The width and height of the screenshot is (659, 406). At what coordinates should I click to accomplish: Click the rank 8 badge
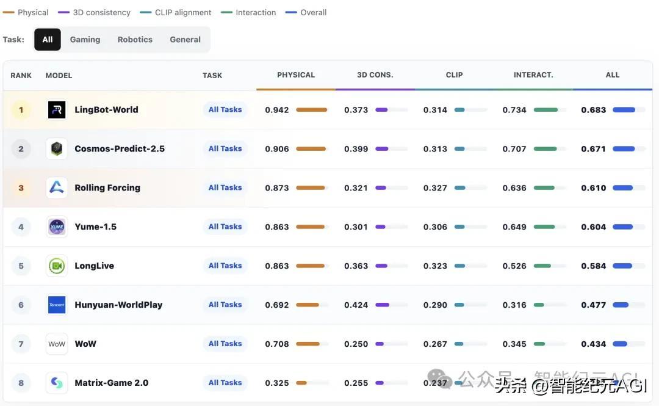pos(21,383)
